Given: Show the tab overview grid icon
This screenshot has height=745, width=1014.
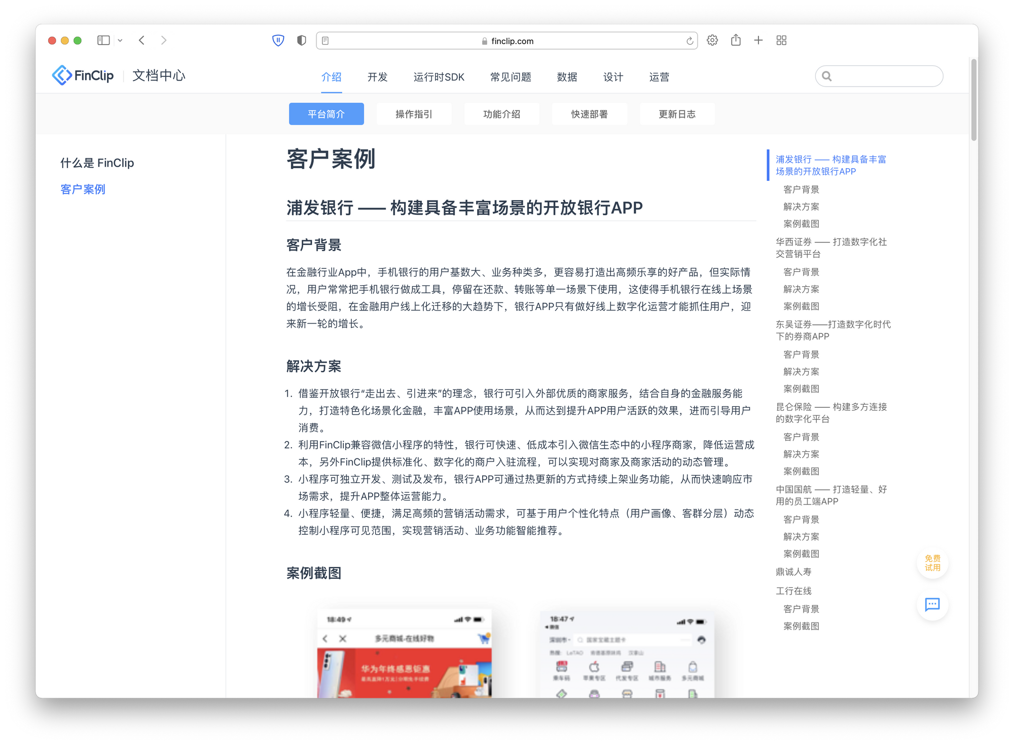Looking at the screenshot, I should (781, 41).
